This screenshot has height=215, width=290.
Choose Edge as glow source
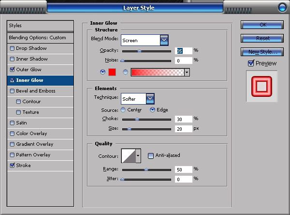(152, 110)
